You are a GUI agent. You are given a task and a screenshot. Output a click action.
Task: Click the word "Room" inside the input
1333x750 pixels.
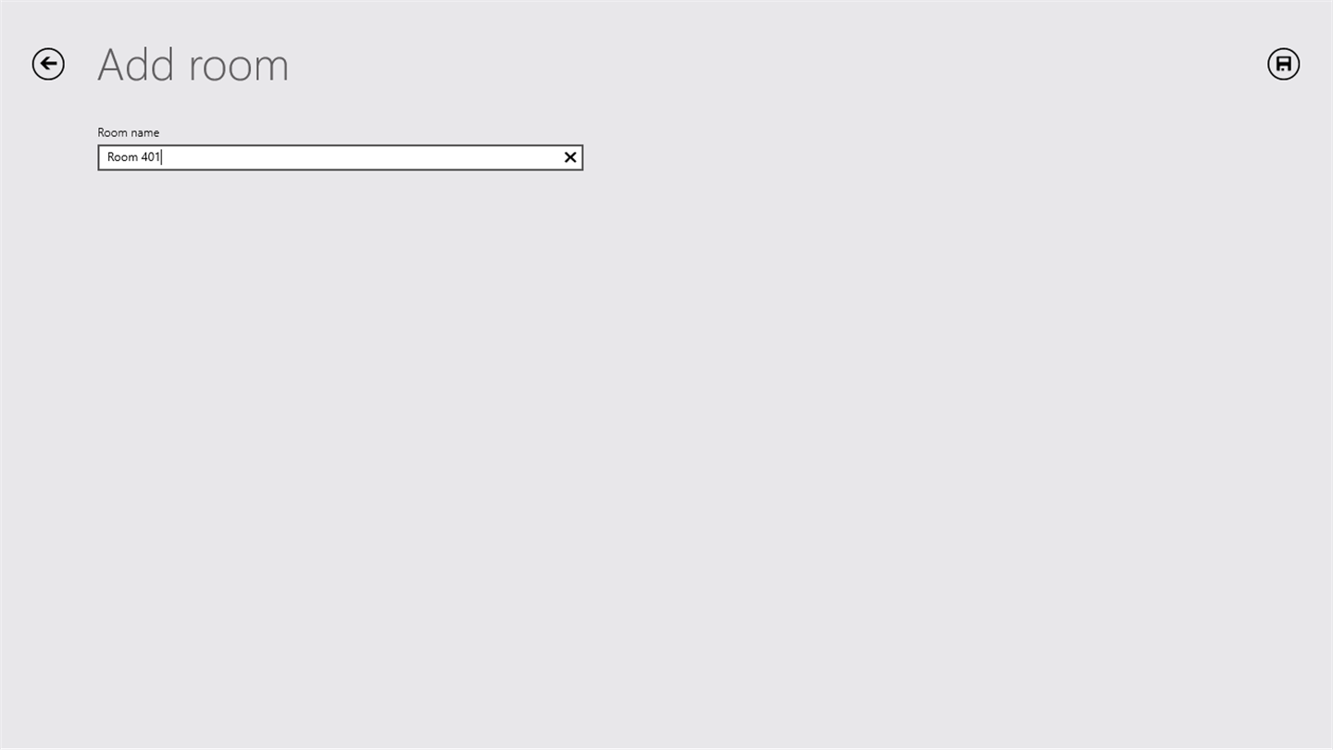(x=122, y=157)
